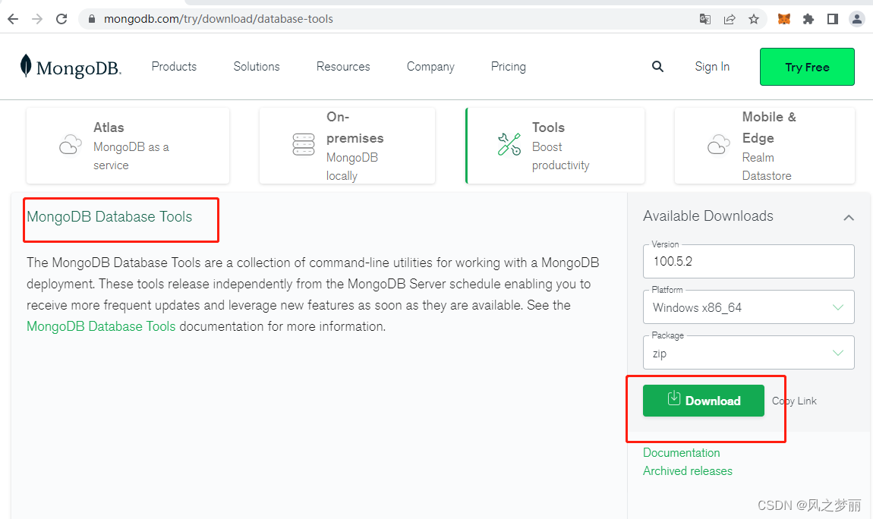The image size is (873, 519).
Task: Go back using browser back arrow
Action: pyautogui.click(x=13, y=19)
